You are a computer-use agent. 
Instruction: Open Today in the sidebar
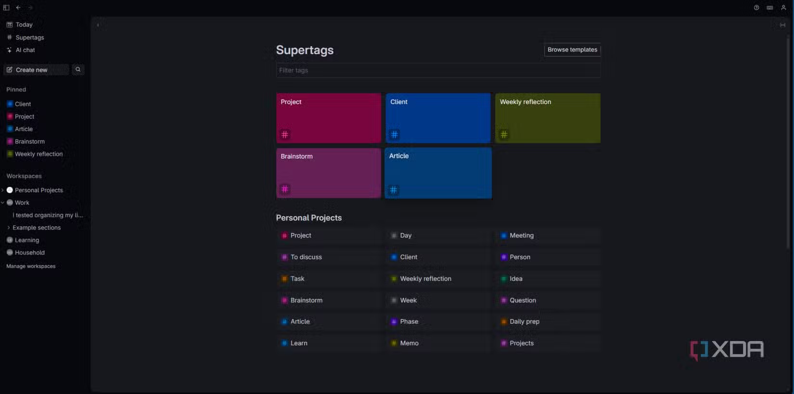[x=24, y=25]
